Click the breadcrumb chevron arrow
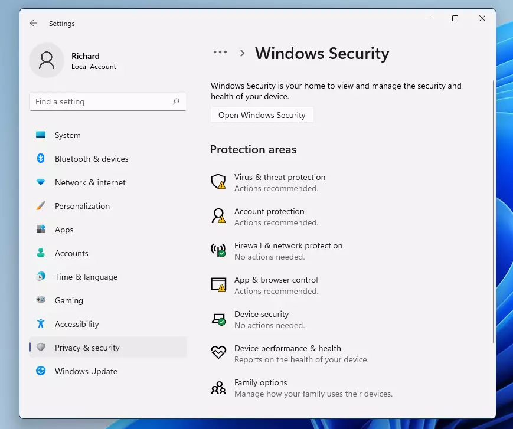 point(242,53)
